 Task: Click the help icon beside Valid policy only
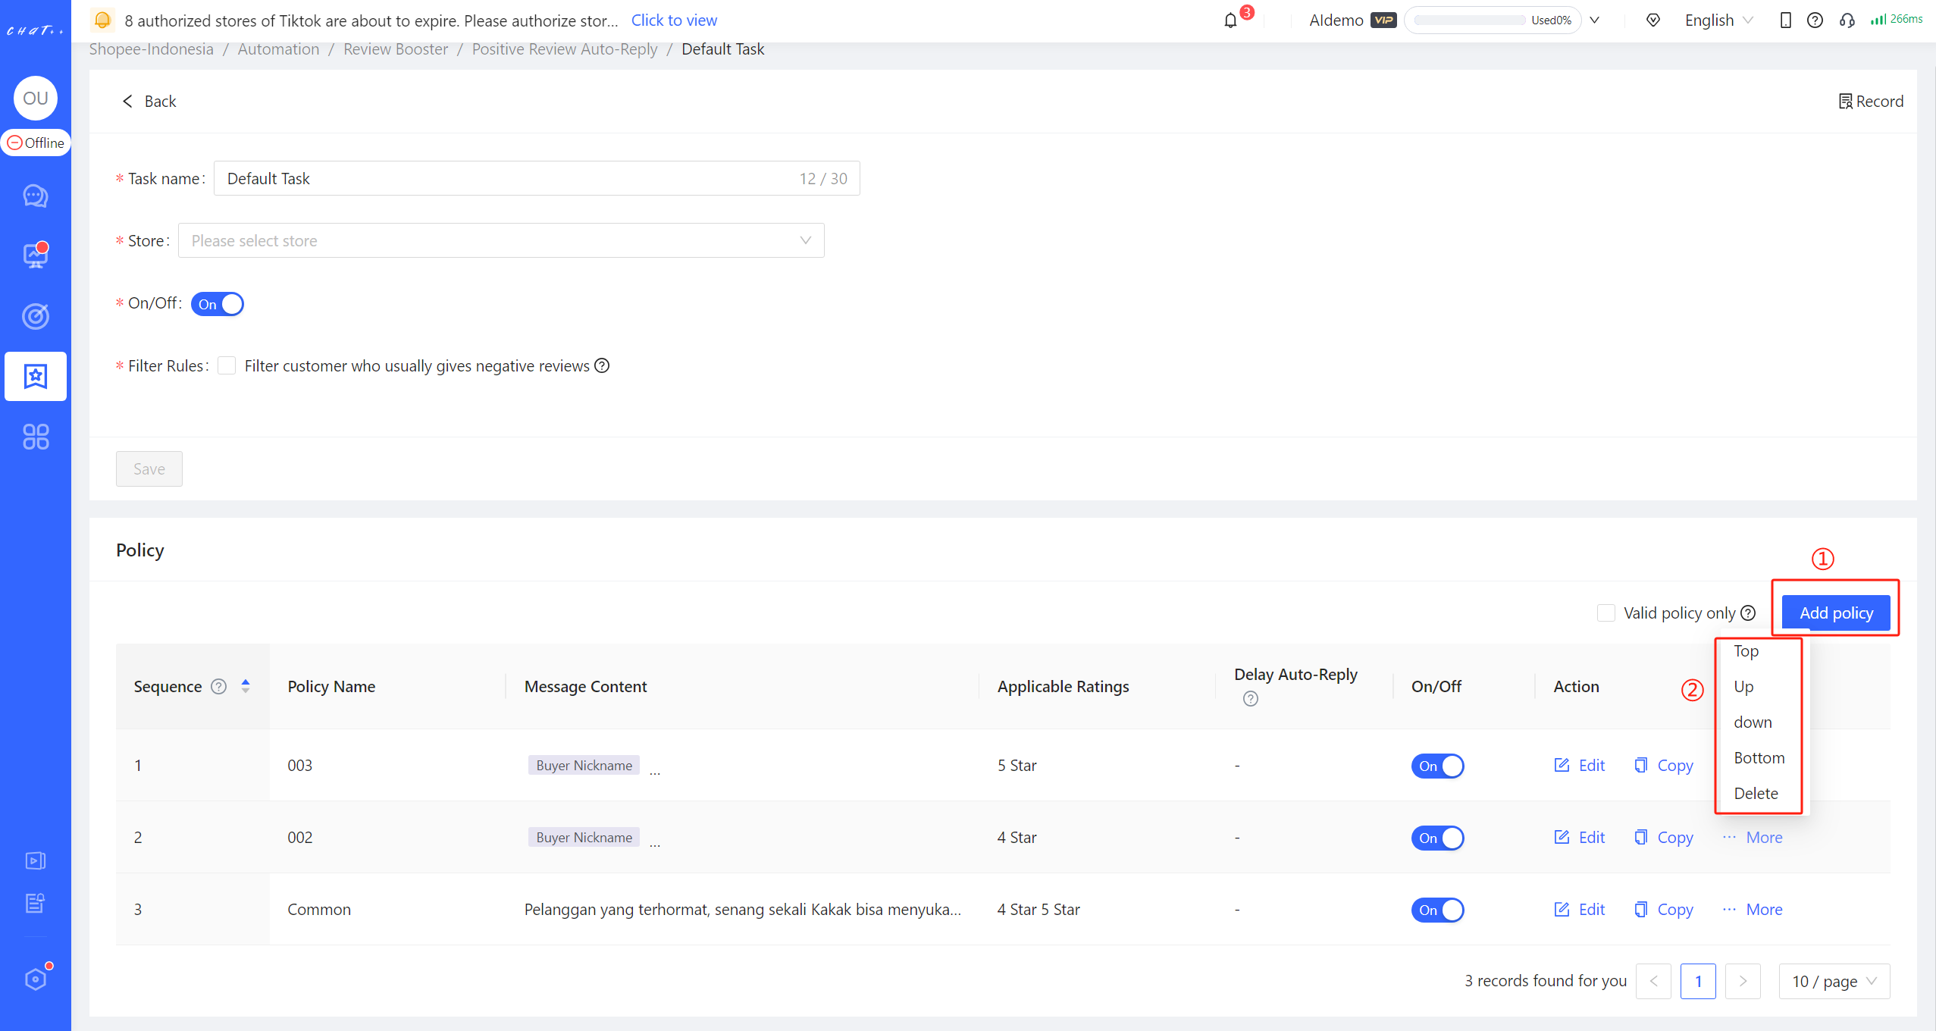[1748, 613]
